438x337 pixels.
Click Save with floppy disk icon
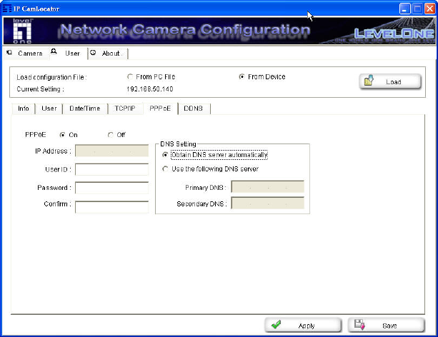click(386, 326)
